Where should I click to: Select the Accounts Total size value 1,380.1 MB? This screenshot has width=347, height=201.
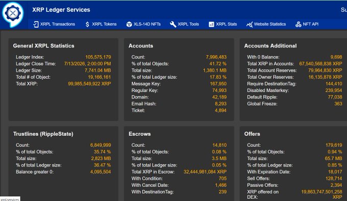[215, 70]
